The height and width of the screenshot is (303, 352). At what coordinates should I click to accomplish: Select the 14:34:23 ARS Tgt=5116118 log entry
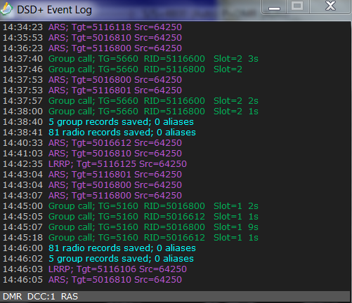tap(92, 27)
